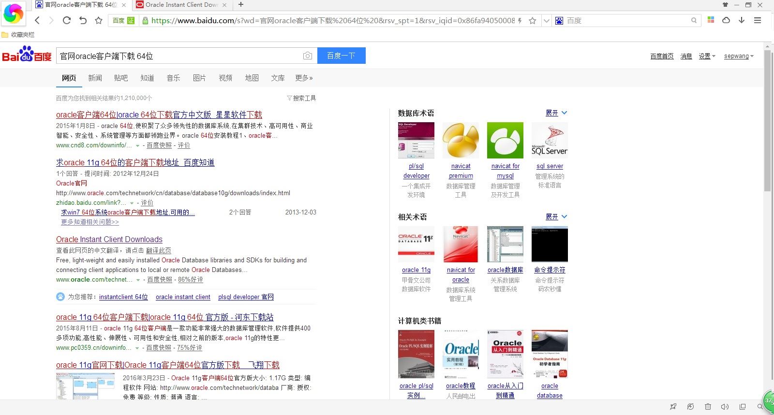This screenshot has height=415, width=774.
Task: Open the 收藏夹栏 favorites folder
Action: point(18,35)
